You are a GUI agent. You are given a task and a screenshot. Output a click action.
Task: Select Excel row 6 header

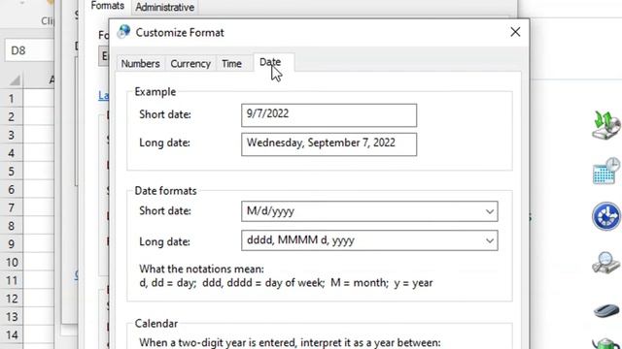(12, 189)
